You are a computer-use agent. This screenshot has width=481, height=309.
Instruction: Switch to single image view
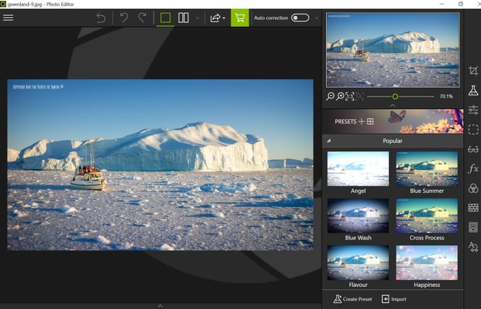point(165,18)
